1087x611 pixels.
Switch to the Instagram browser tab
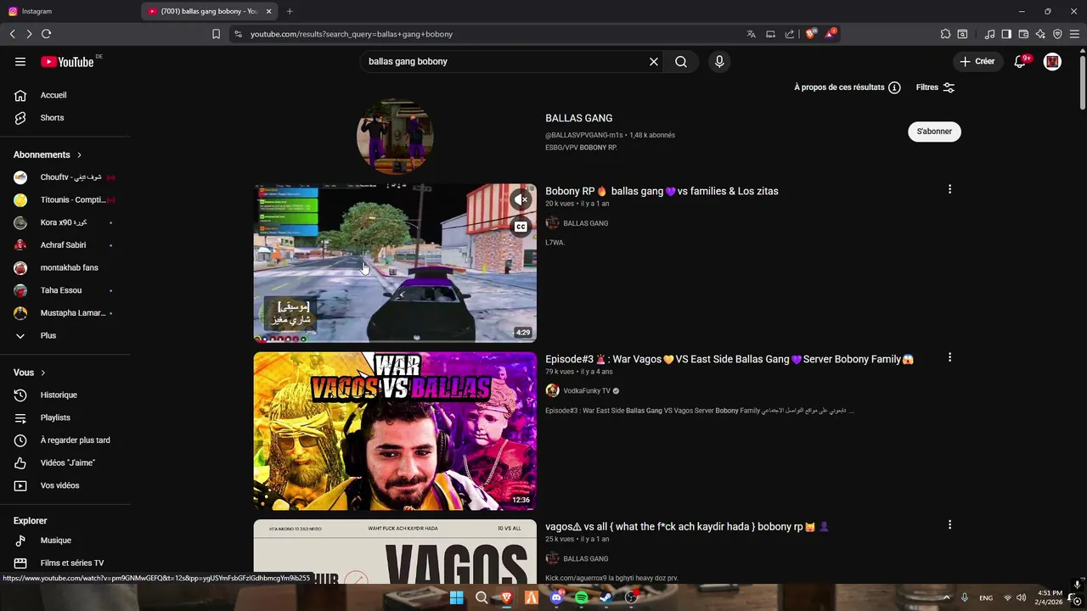pyautogui.click(x=68, y=11)
